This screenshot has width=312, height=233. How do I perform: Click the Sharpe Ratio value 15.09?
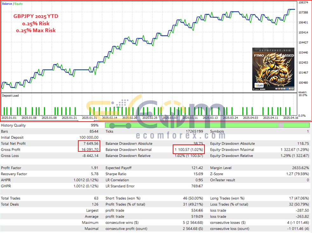click(198, 174)
